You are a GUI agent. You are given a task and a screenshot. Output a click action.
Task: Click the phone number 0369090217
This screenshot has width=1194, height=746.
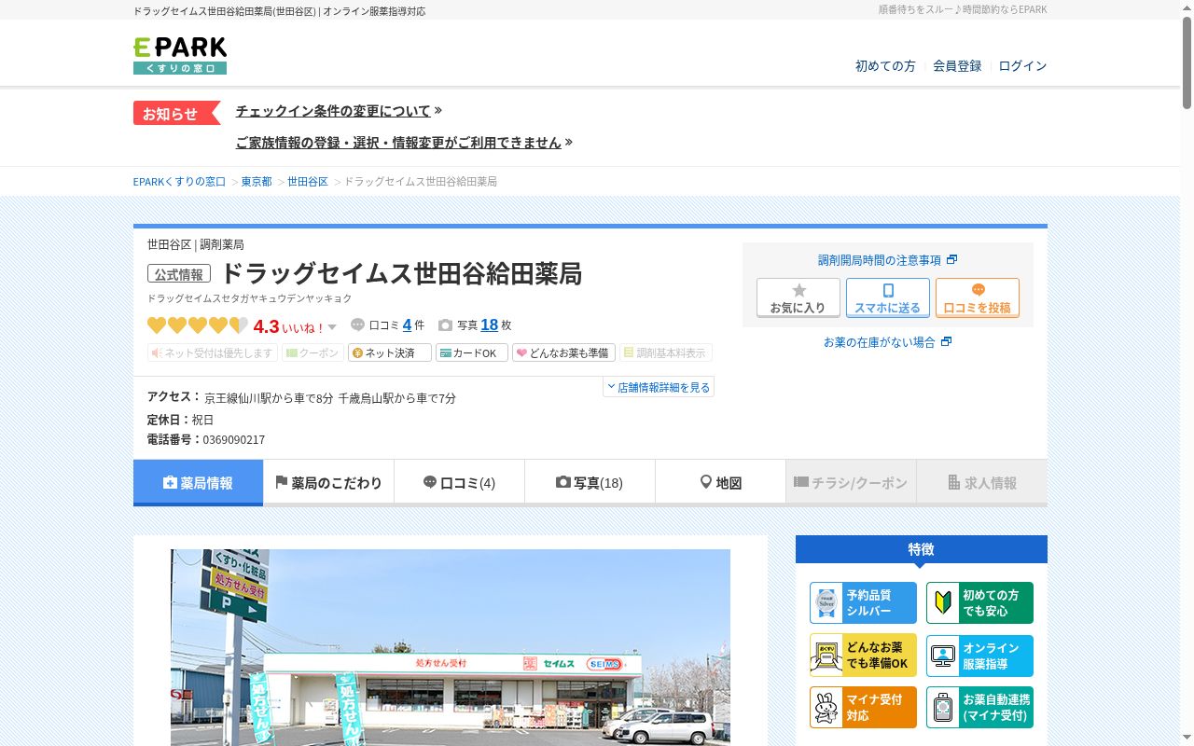coord(233,440)
